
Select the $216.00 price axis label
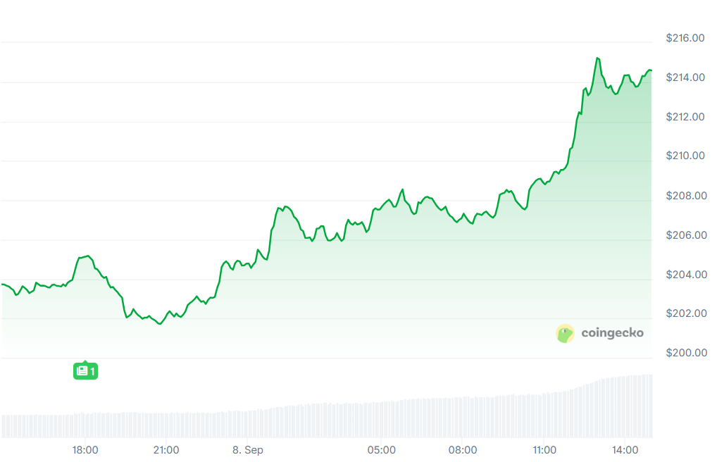point(685,38)
